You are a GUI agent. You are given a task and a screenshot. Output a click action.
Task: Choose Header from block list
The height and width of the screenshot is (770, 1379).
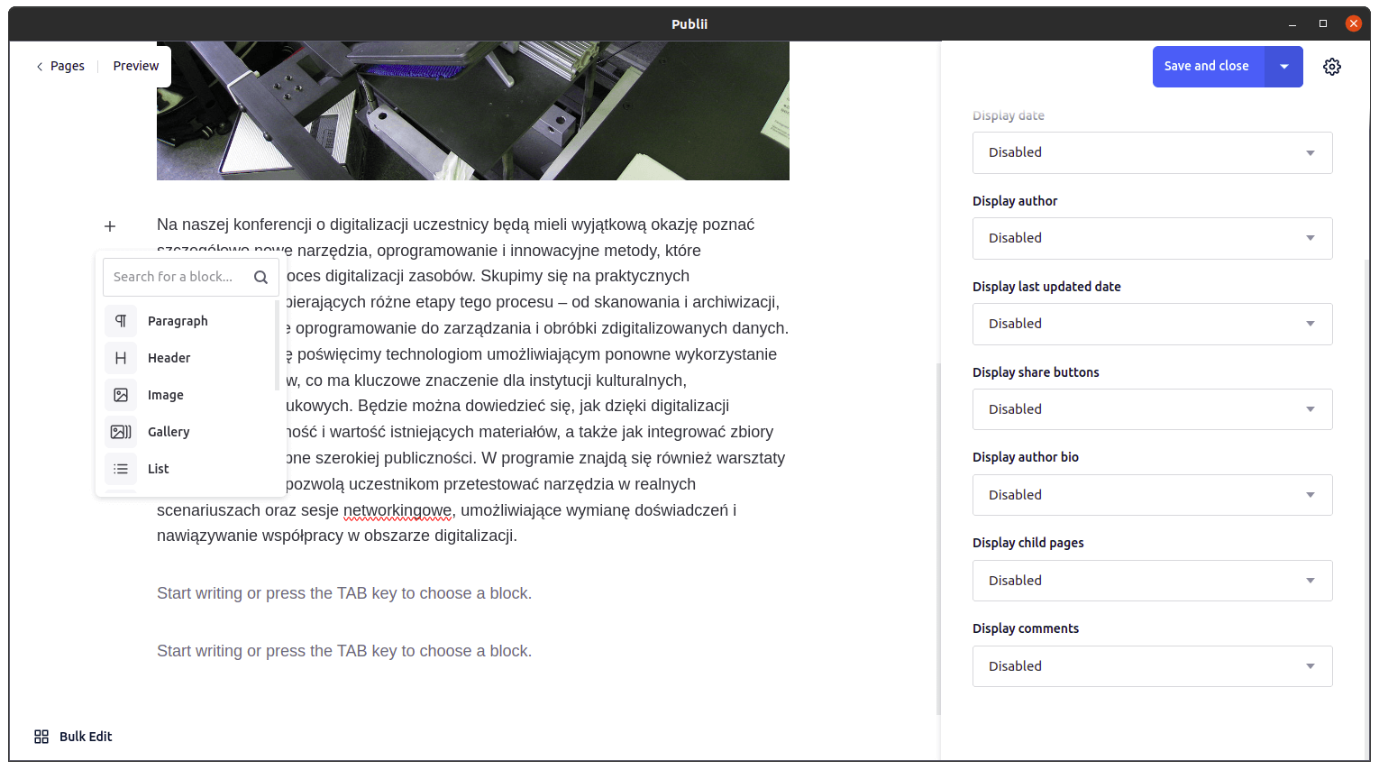click(169, 358)
